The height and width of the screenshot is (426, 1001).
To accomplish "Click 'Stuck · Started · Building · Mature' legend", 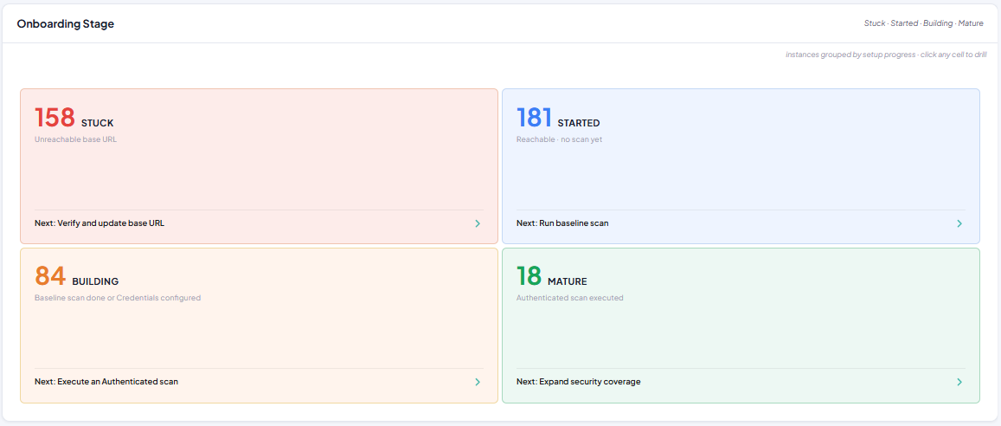I will [x=924, y=23].
